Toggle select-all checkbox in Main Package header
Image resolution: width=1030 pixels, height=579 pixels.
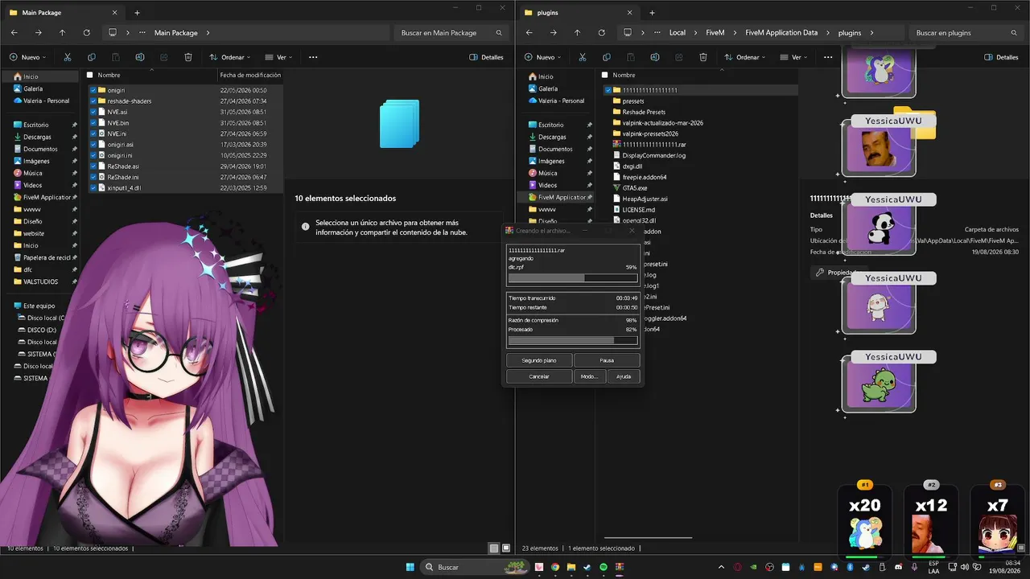tap(90, 75)
